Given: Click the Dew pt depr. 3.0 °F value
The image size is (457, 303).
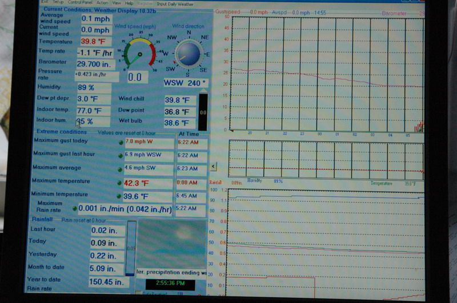Looking at the screenshot, I should pyautogui.click(x=93, y=99).
